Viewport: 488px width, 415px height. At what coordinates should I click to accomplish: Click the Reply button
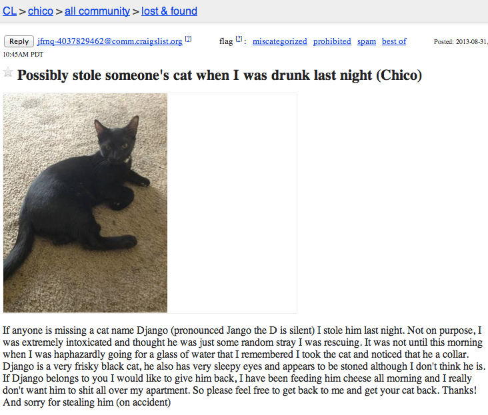coord(19,41)
